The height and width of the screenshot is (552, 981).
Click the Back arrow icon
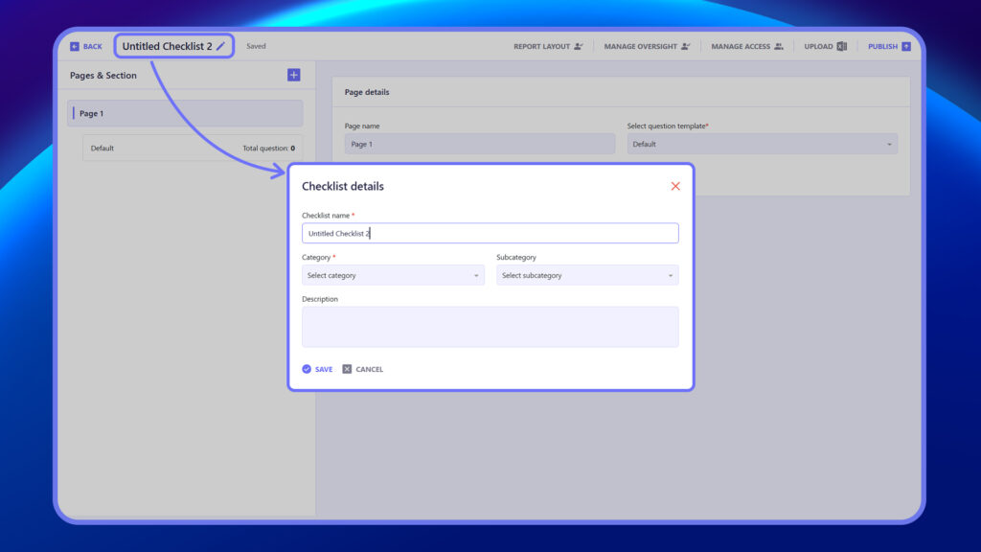pyautogui.click(x=75, y=46)
